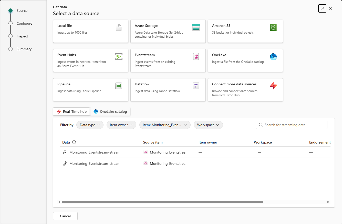Select the Source step radio in the wizard
The image size is (342, 224).
tap(11, 11)
